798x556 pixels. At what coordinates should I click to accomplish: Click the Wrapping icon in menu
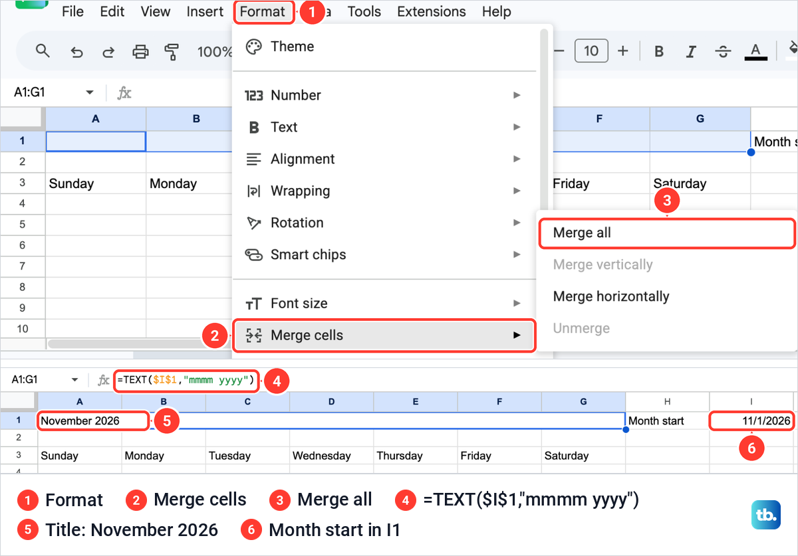254,191
